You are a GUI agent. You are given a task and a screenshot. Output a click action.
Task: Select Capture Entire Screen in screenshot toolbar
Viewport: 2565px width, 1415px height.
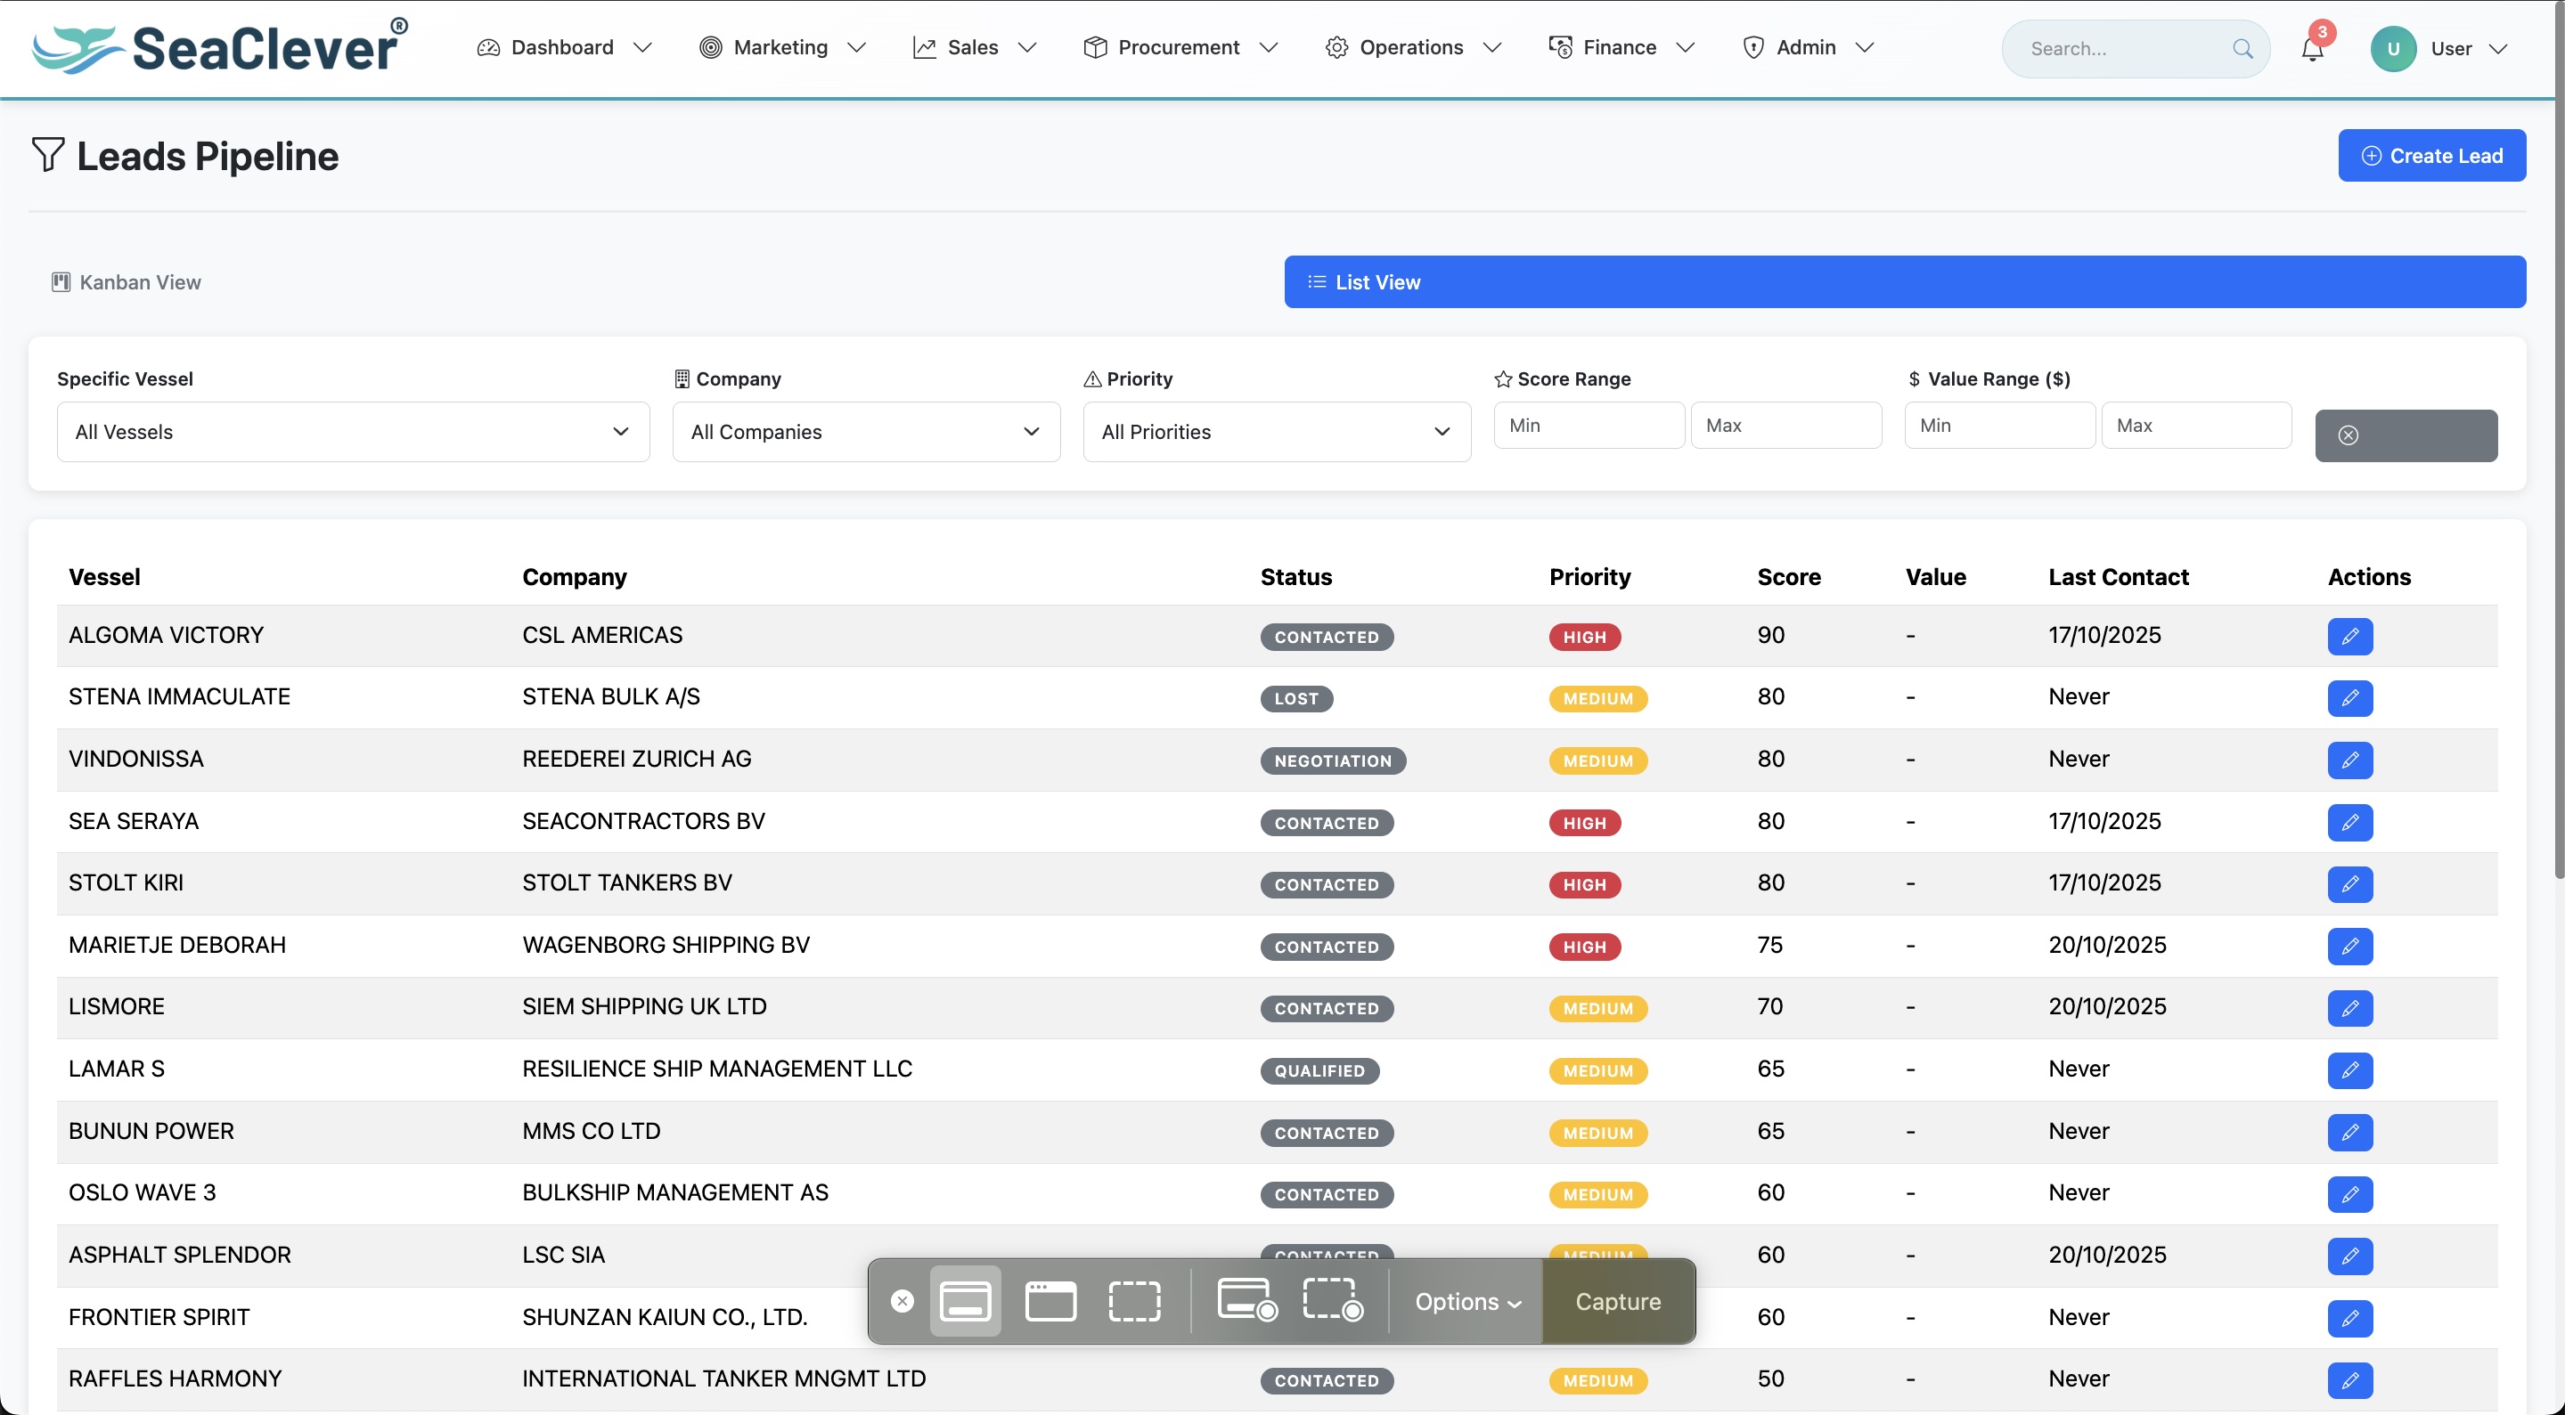pos(965,1300)
